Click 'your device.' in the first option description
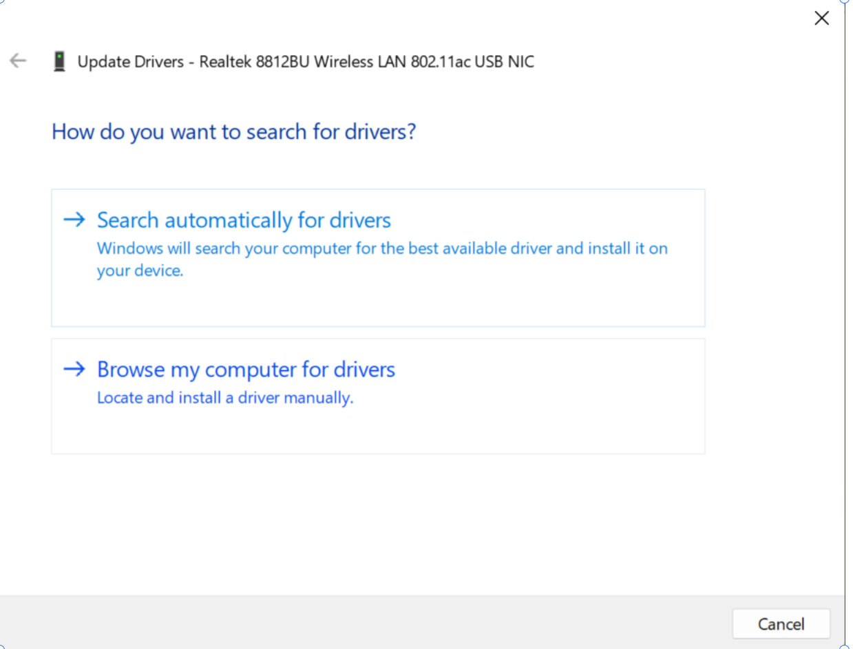853x649 pixels. 140,270
